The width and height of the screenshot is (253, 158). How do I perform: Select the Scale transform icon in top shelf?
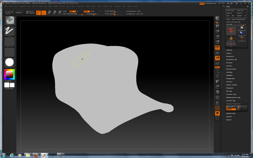(54, 13)
